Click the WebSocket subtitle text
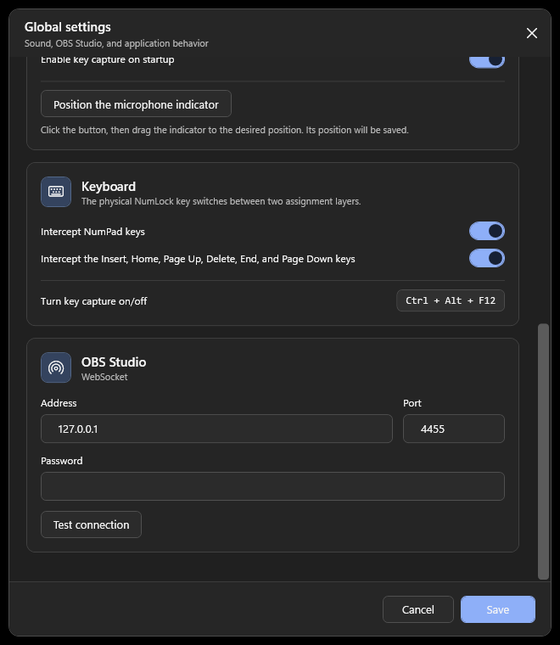 coord(104,377)
